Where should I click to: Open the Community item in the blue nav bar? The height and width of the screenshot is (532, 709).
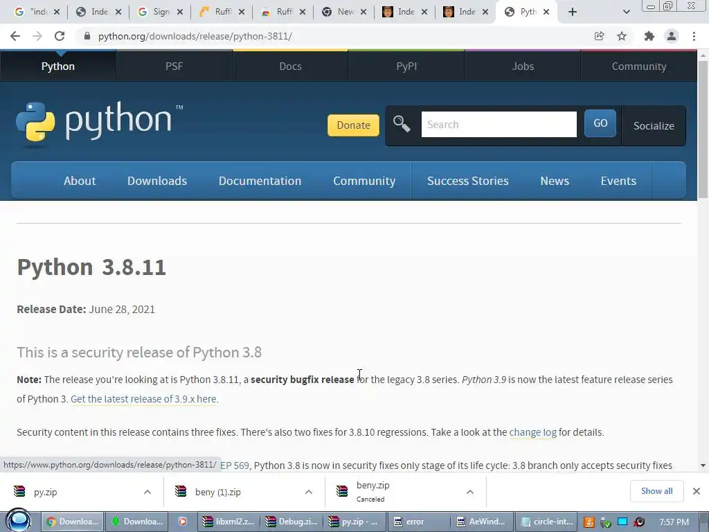[x=364, y=181]
